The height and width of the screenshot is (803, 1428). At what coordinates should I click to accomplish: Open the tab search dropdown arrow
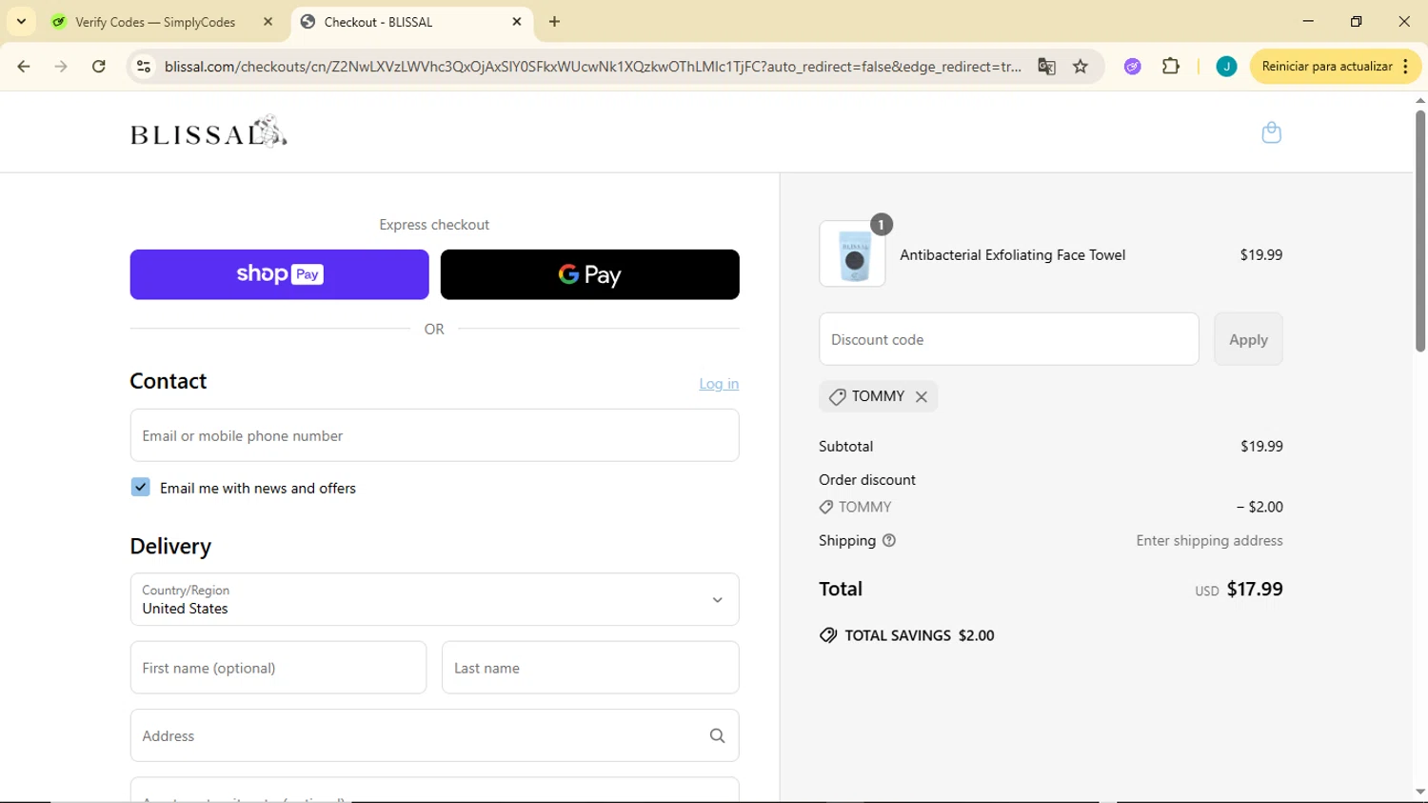pos(21,21)
